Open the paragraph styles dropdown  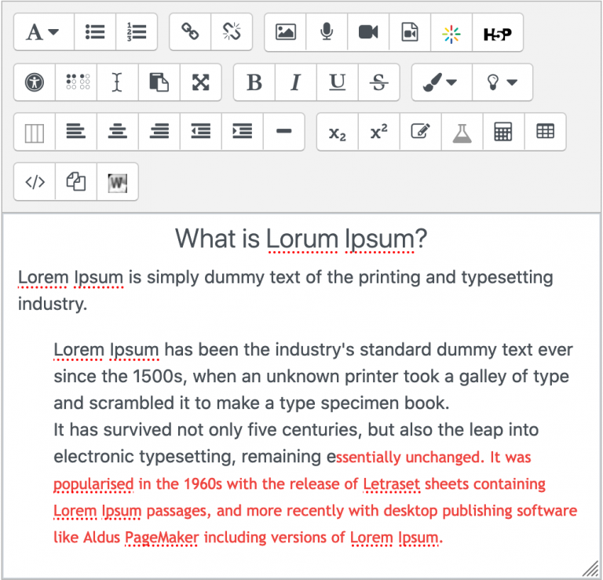click(x=44, y=32)
